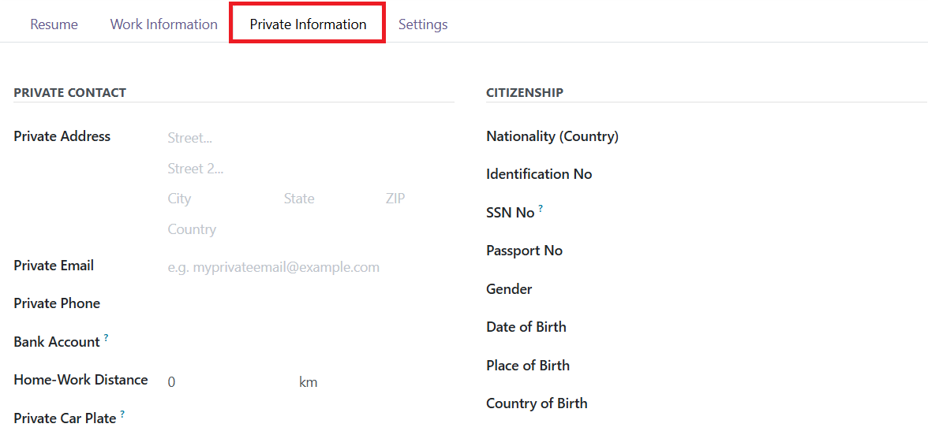Image resolution: width=928 pixels, height=446 pixels.
Task: Click the Street 2 address field
Action: (x=310, y=169)
